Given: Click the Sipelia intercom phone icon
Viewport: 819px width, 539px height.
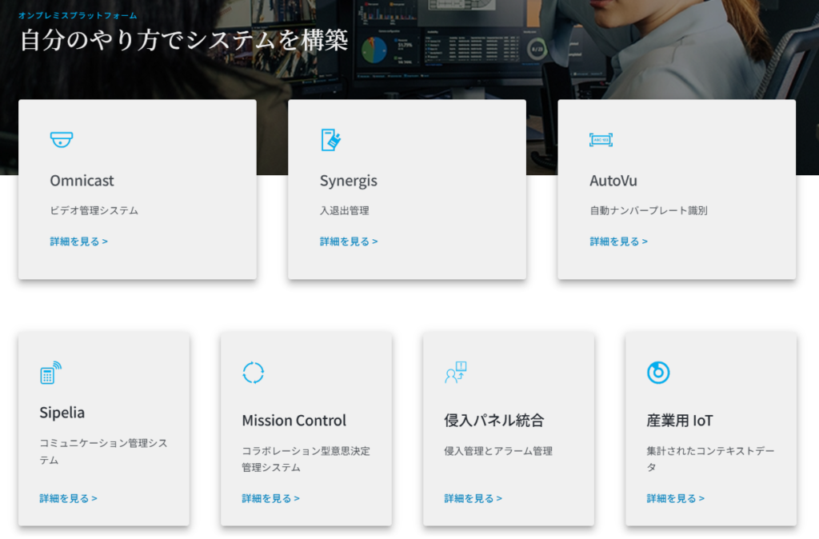Looking at the screenshot, I should (x=50, y=373).
